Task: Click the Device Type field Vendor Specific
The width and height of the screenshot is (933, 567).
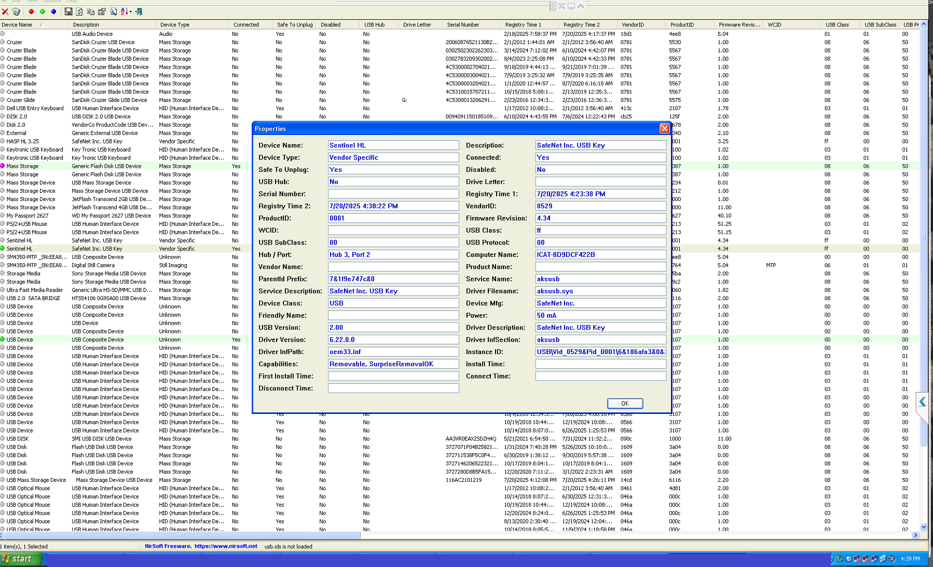Action: (393, 157)
